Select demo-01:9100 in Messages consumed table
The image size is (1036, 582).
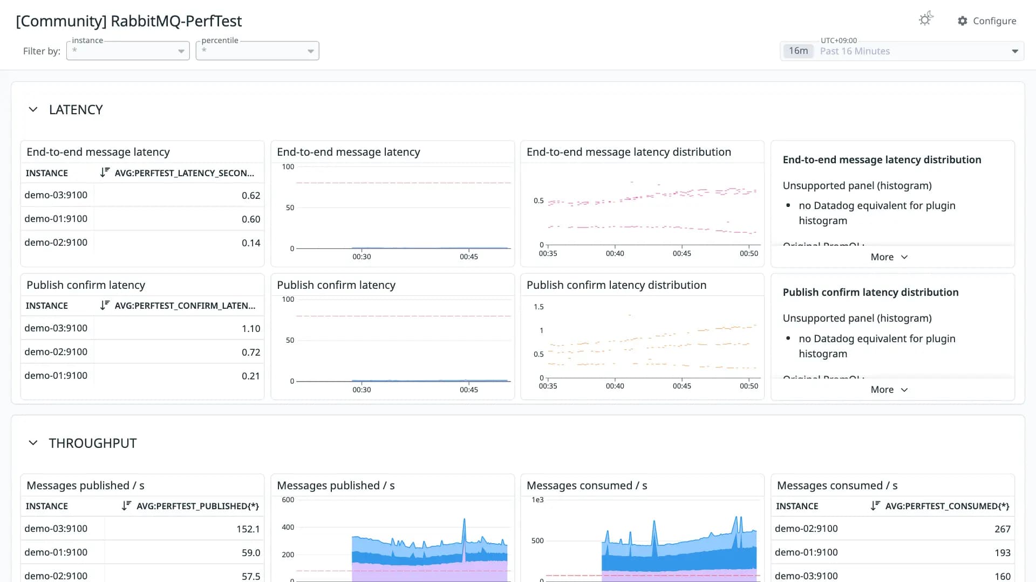click(806, 552)
